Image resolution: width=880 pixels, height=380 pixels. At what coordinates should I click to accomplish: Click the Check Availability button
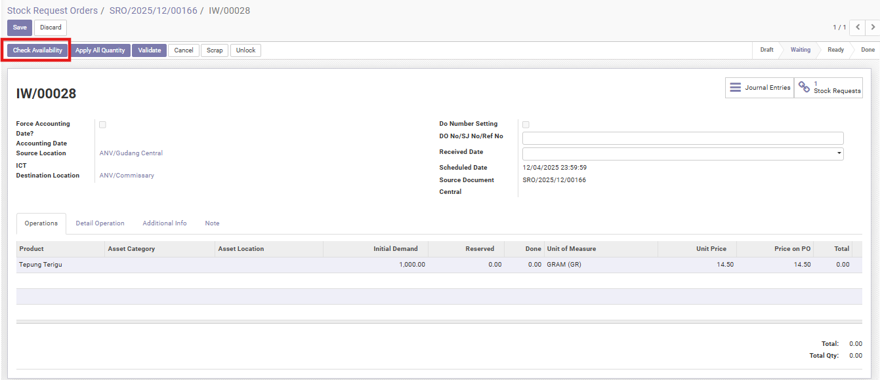tap(37, 50)
